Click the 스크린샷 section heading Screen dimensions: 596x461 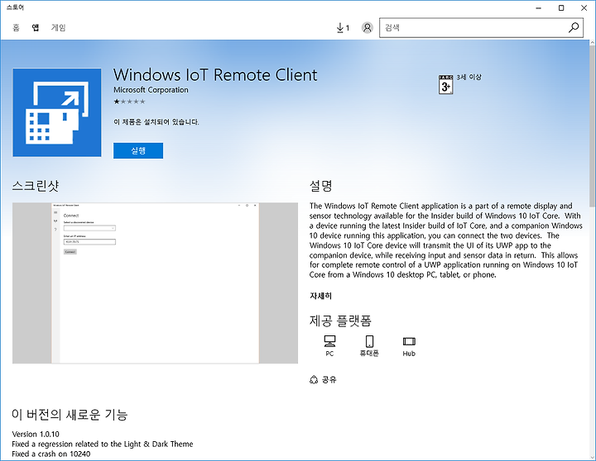[36, 186]
